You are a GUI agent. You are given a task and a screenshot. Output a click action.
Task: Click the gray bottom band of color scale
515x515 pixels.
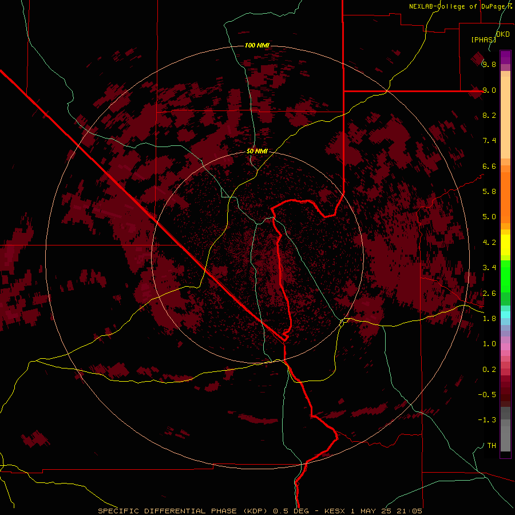(505, 438)
